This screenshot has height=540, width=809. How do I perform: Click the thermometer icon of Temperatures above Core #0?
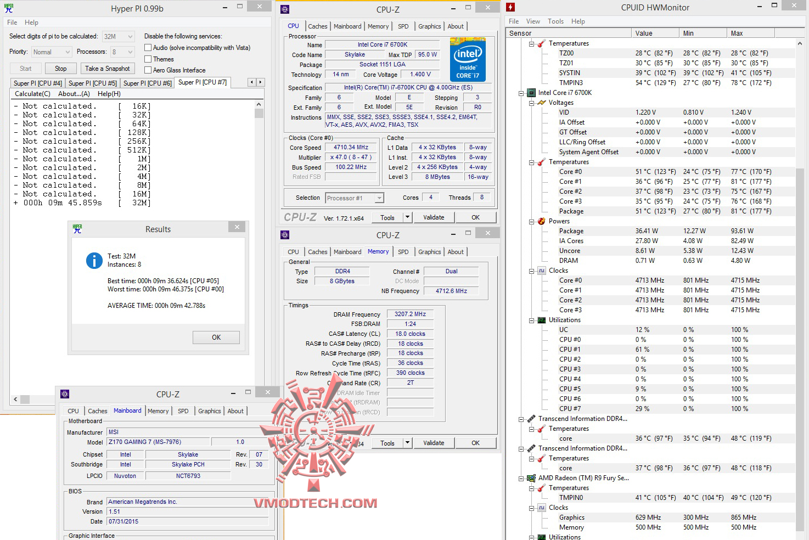541,162
